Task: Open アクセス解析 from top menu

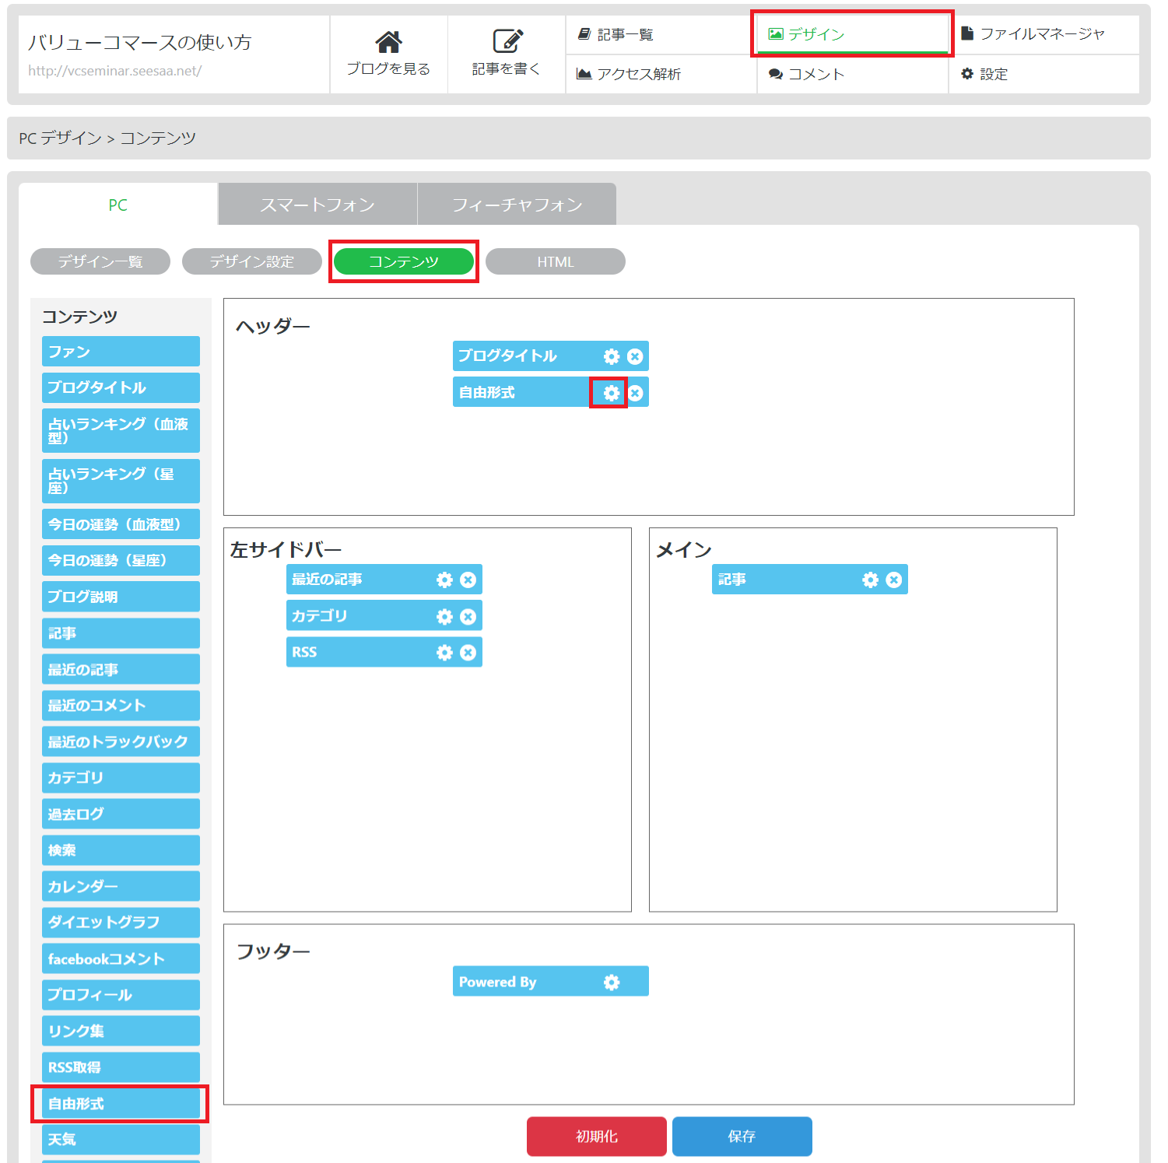Action: pyautogui.click(x=638, y=74)
